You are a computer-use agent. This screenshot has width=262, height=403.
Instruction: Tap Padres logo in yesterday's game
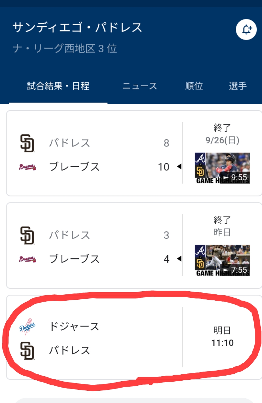point(27,235)
